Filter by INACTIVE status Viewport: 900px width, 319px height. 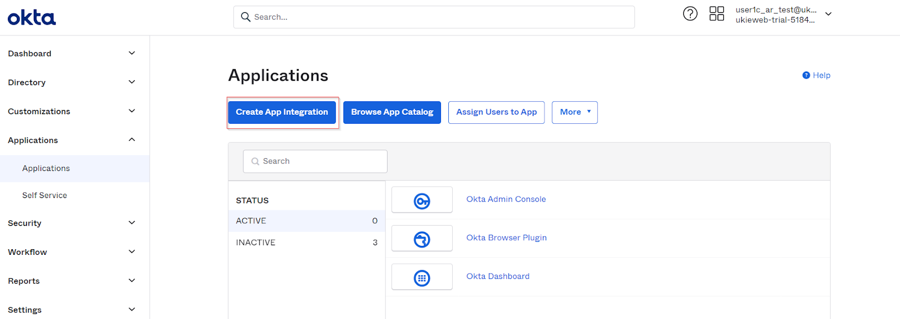pyautogui.click(x=307, y=242)
